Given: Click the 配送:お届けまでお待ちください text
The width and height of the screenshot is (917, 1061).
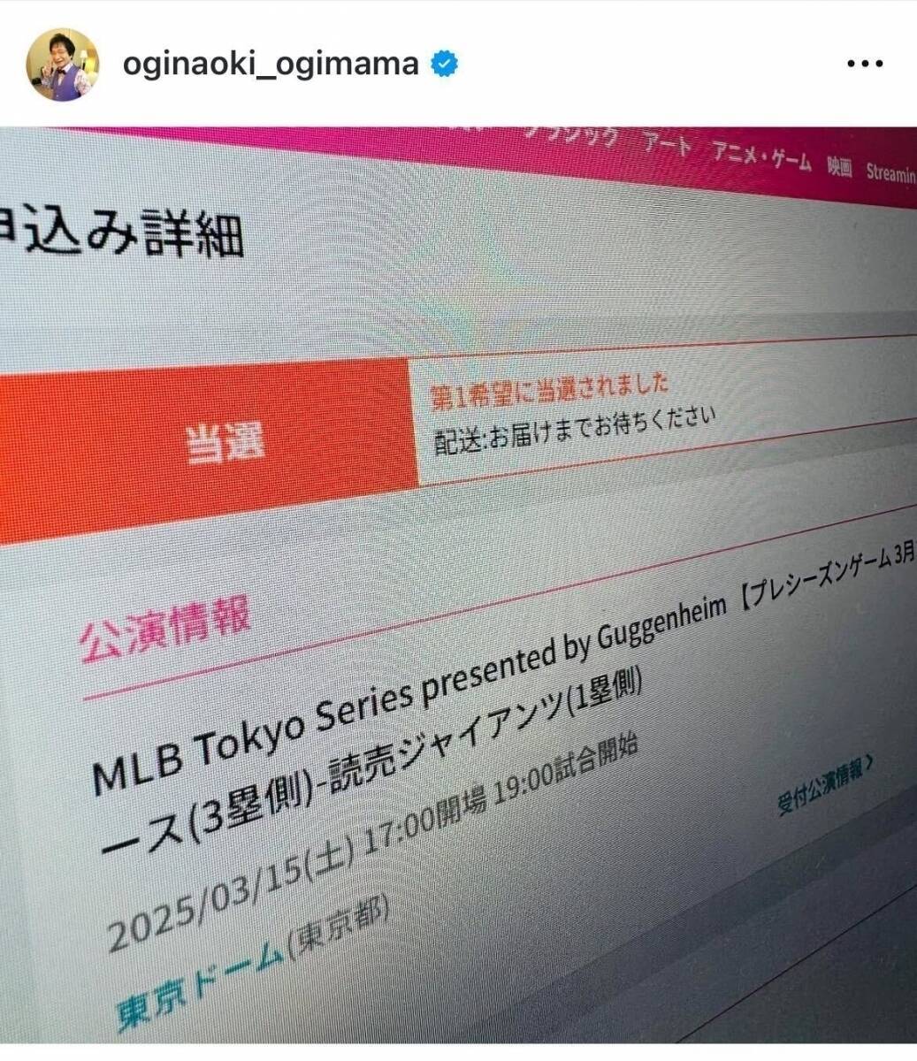Looking at the screenshot, I should [575, 429].
